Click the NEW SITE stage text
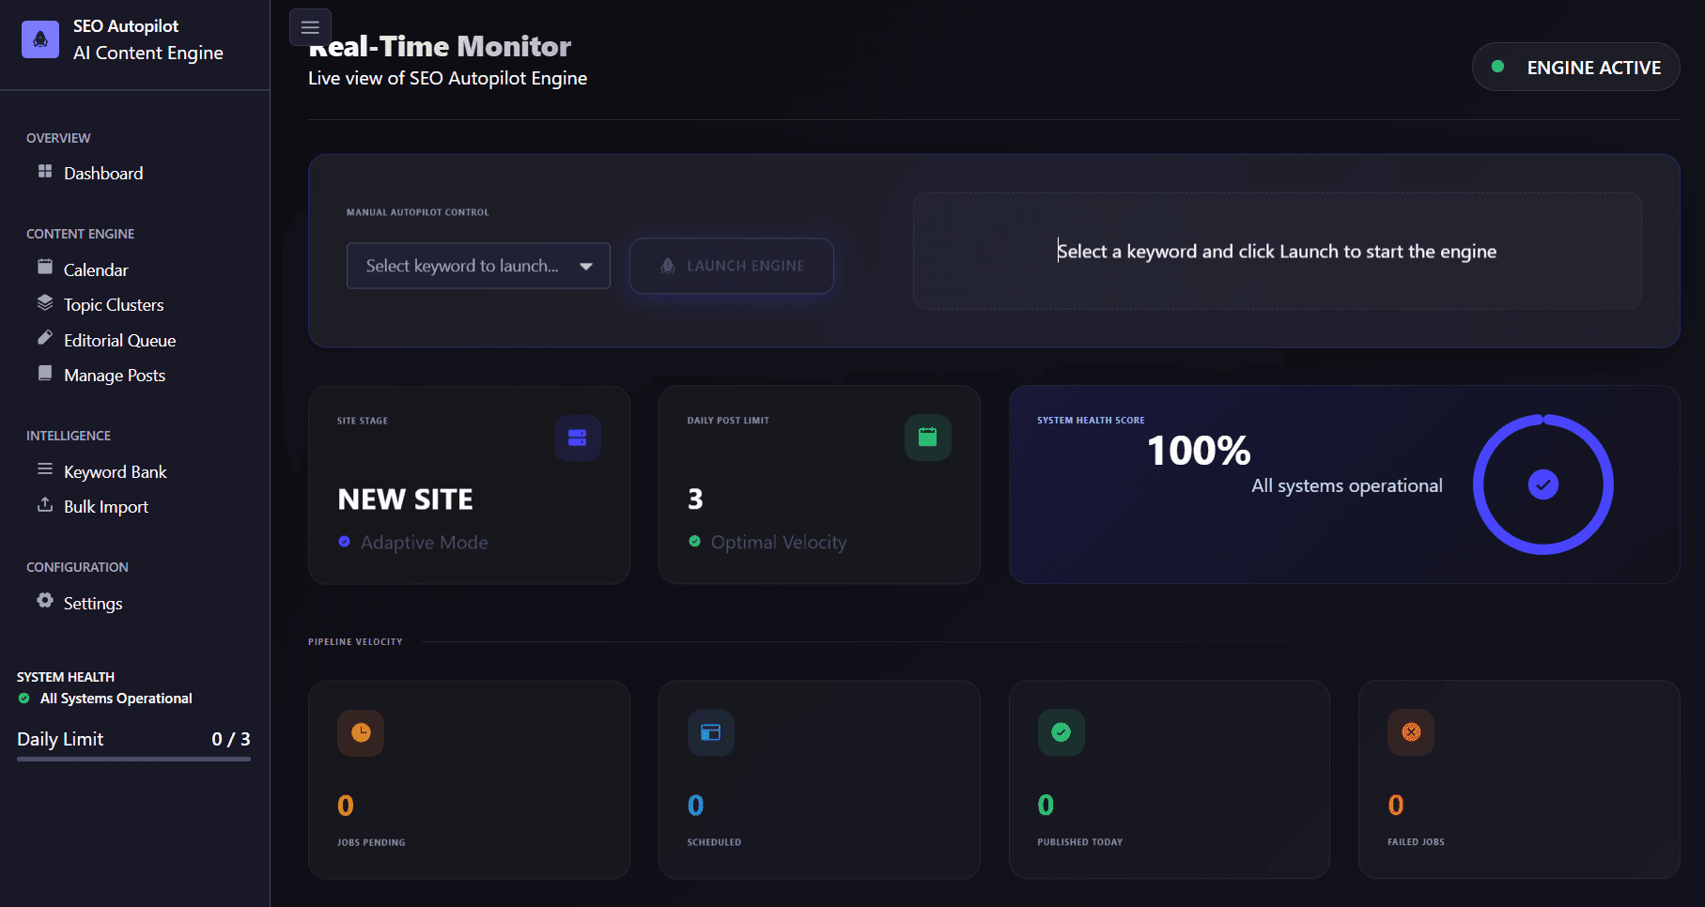This screenshot has height=907, width=1705. pos(405,500)
